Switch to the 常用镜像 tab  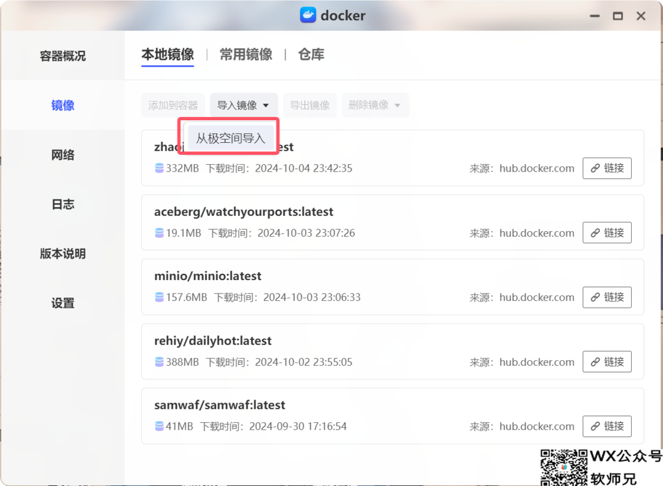pos(246,55)
